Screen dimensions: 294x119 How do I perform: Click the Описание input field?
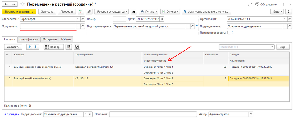coord(153,114)
